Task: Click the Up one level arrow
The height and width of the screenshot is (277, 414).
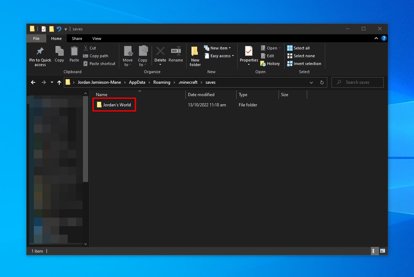Action: (59, 82)
